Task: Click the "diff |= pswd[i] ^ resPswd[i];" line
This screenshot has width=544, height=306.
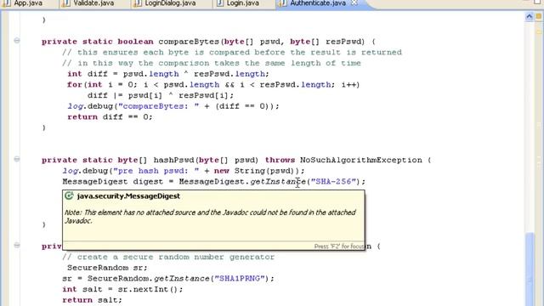Action: click(161, 95)
